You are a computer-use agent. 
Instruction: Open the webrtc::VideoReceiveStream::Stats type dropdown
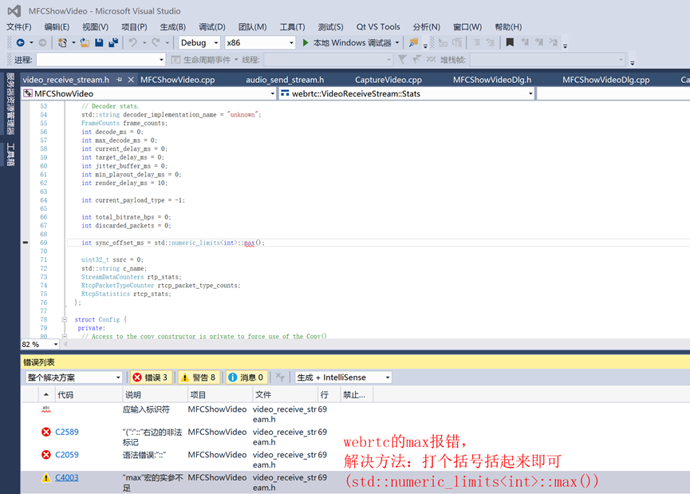pyautogui.click(x=407, y=94)
